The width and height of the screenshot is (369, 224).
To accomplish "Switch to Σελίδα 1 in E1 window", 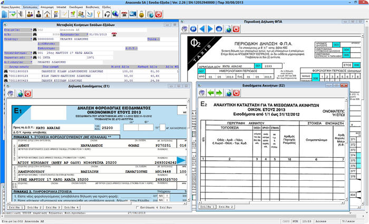I will 16,208.
